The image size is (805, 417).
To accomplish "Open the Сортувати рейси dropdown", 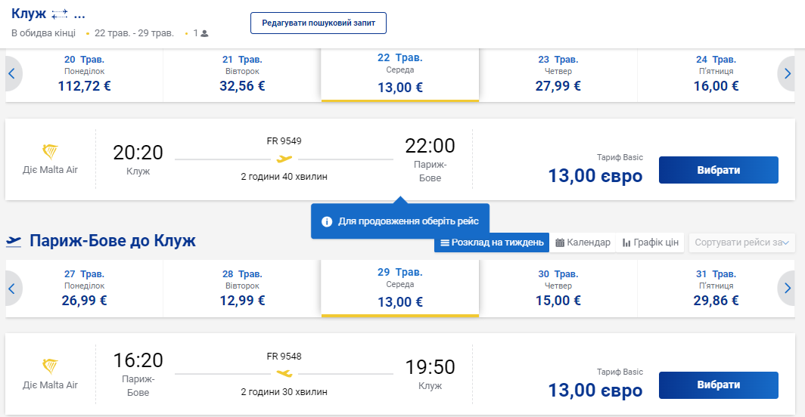I will (x=741, y=242).
